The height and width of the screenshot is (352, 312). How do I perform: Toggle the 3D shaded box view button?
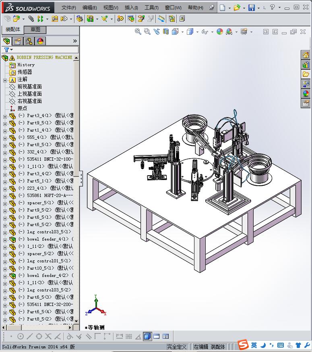[147, 336]
